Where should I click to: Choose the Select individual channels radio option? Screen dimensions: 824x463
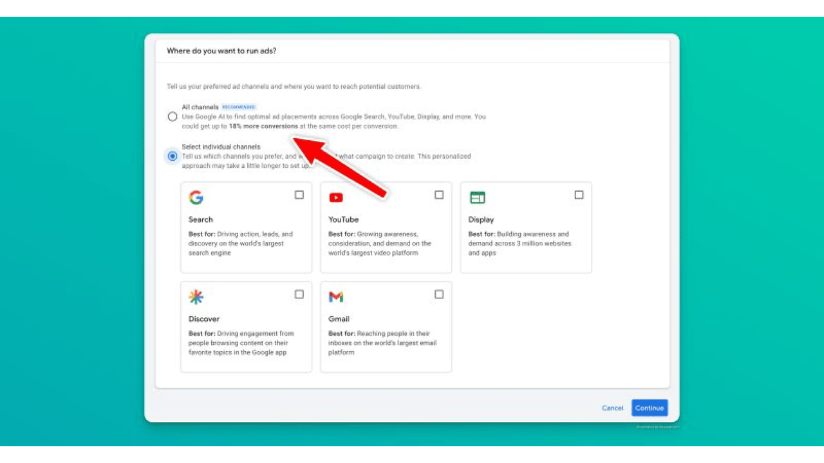(173, 156)
